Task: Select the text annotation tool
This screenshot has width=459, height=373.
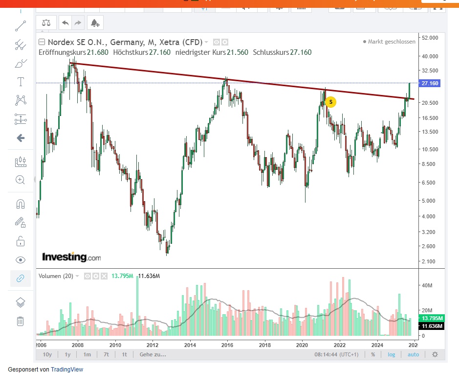Action: coord(21,82)
